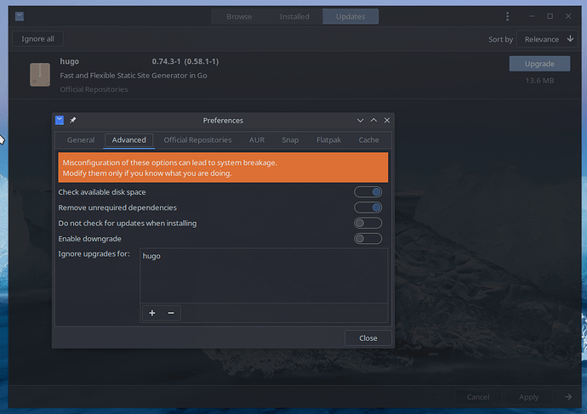This screenshot has height=414, width=587.
Task: Switch to the General tab
Action: [81, 140]
